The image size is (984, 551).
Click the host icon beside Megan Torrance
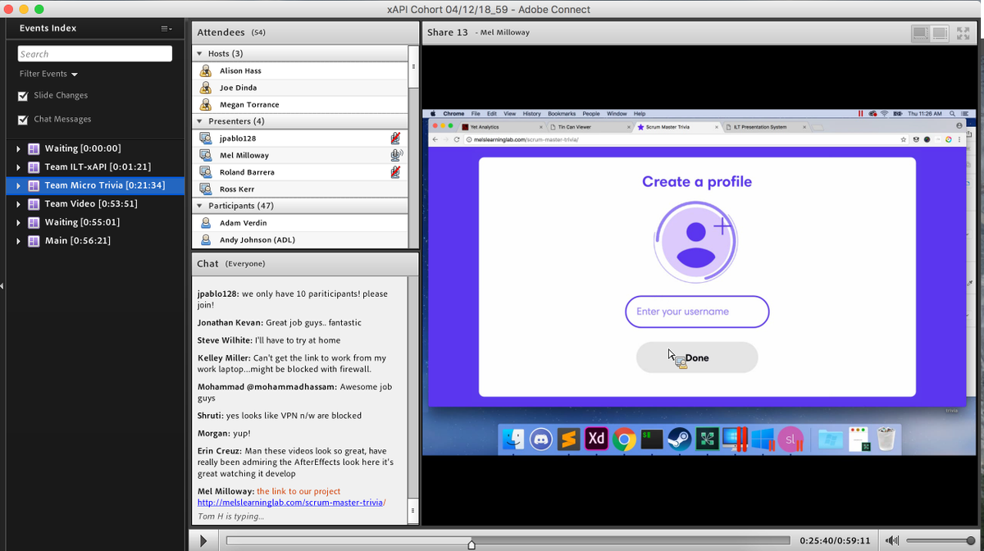pos(206,105)
